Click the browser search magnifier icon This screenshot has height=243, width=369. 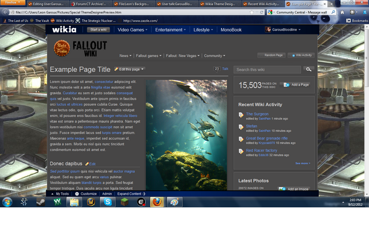[x=333, y=12]
